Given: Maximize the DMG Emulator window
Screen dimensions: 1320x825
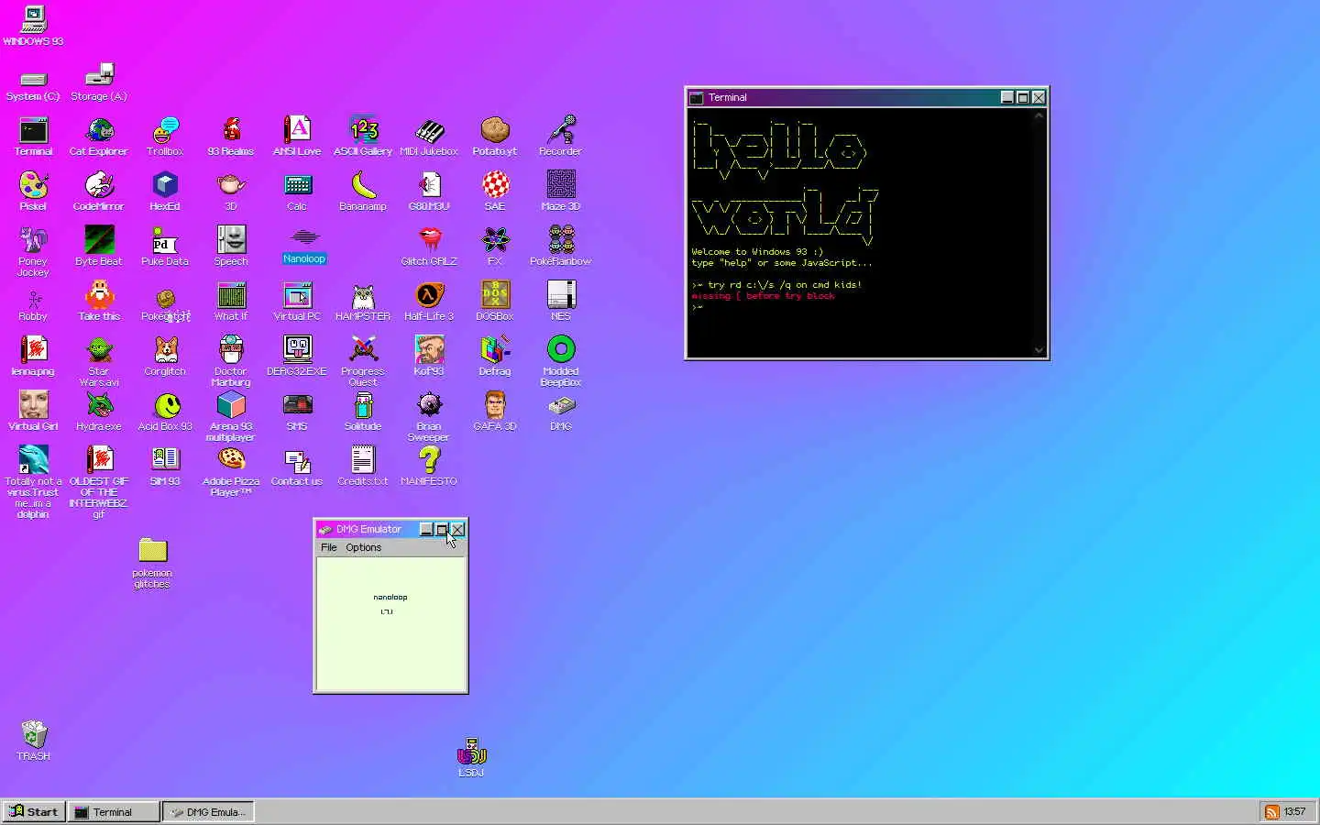Looking at the screenshot, I should click(x=442, y=529).
